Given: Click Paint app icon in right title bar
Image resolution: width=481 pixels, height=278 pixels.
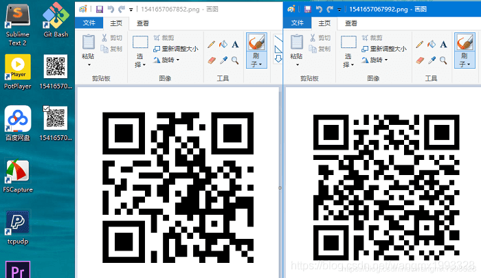Looking at the screenshot, I should coord(291,9).
